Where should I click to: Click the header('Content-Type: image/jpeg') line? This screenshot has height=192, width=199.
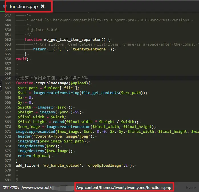pyautogui.click(x=56, y=136)
